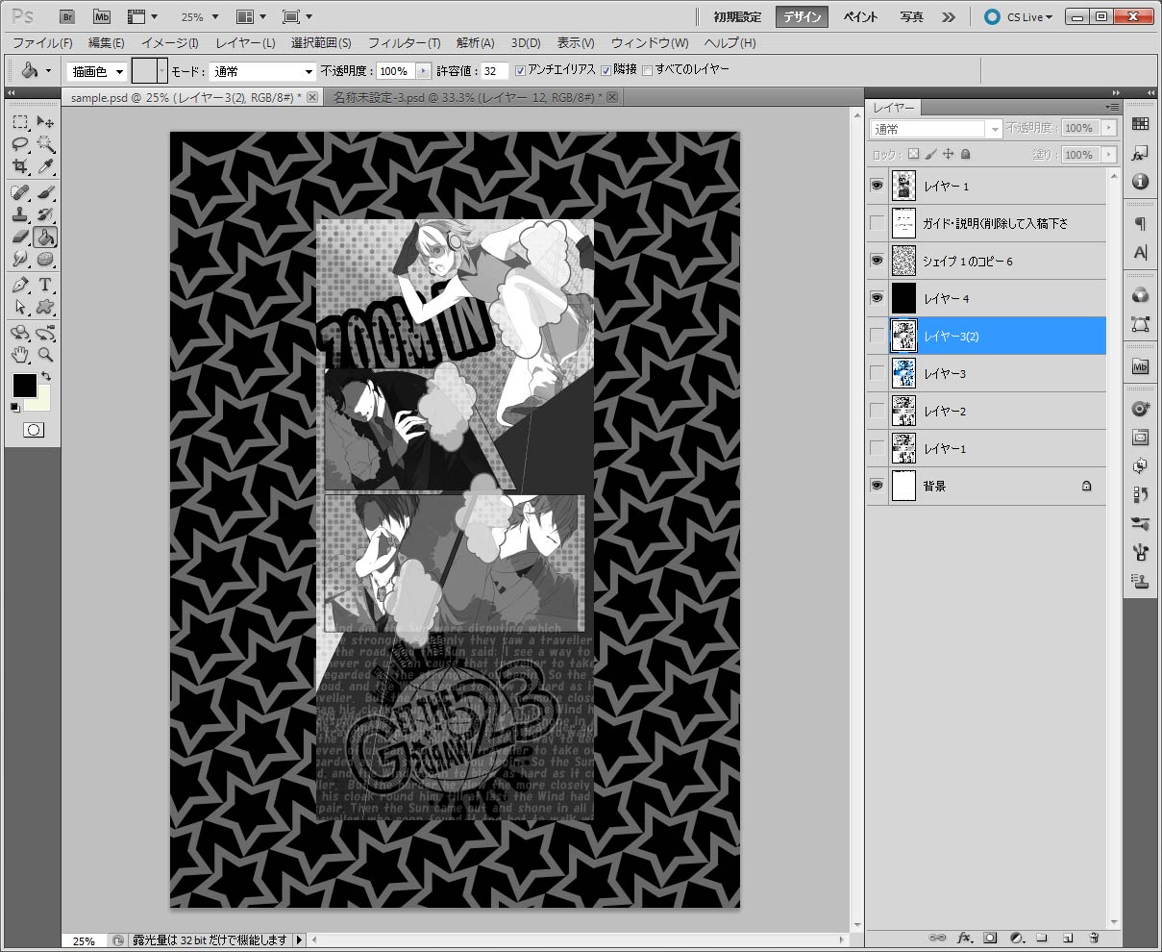Image resolution: width=1162 pixels, height=952 pixels.
Task: Reset default foreground and background colors
Action: click(15, 408)
